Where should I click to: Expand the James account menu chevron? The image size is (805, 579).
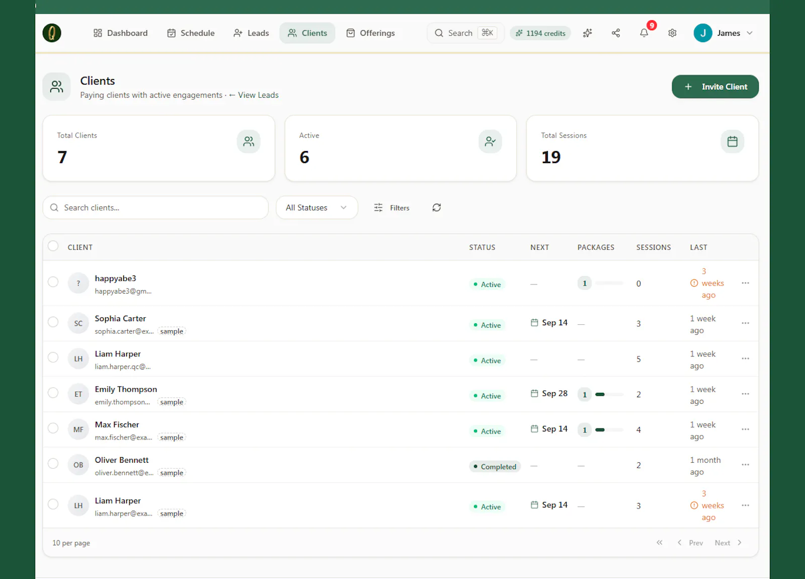point(750,33)
